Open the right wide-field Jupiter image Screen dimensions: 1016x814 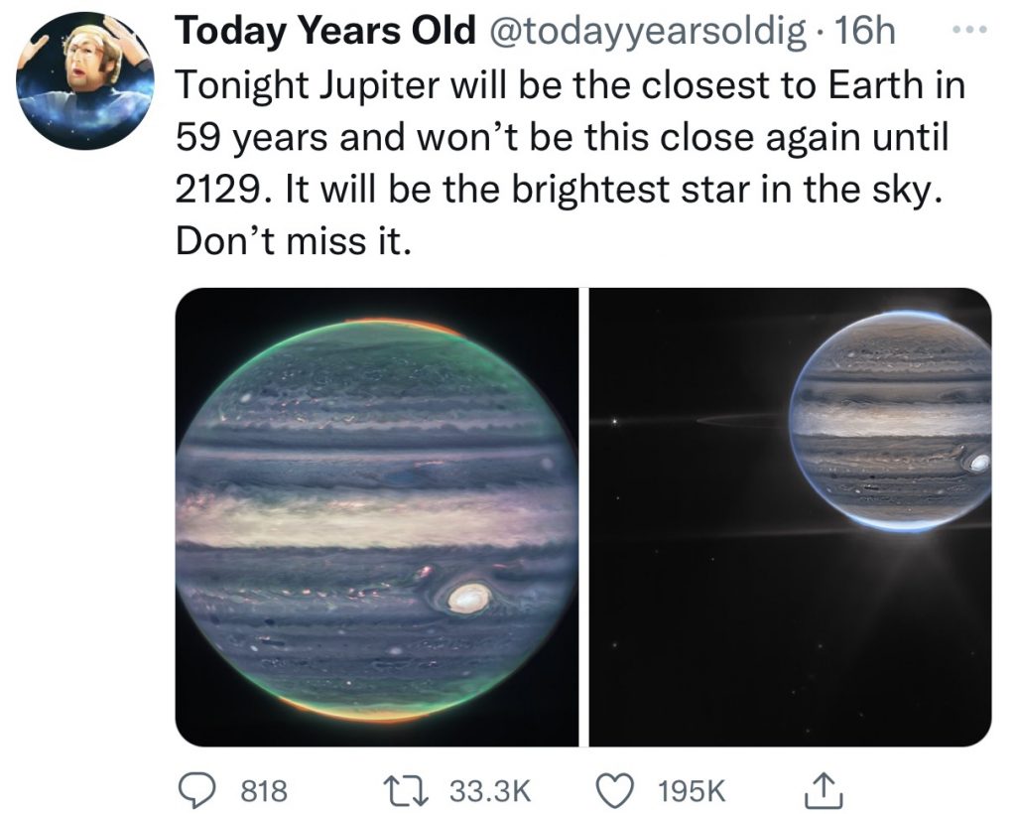click(x=791, y=516)
